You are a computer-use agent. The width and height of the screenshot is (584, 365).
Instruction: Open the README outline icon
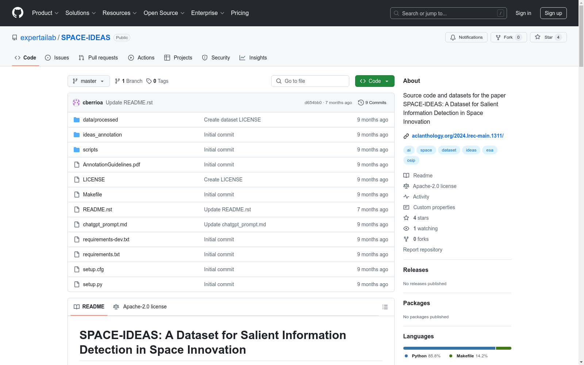pos(385,307)
